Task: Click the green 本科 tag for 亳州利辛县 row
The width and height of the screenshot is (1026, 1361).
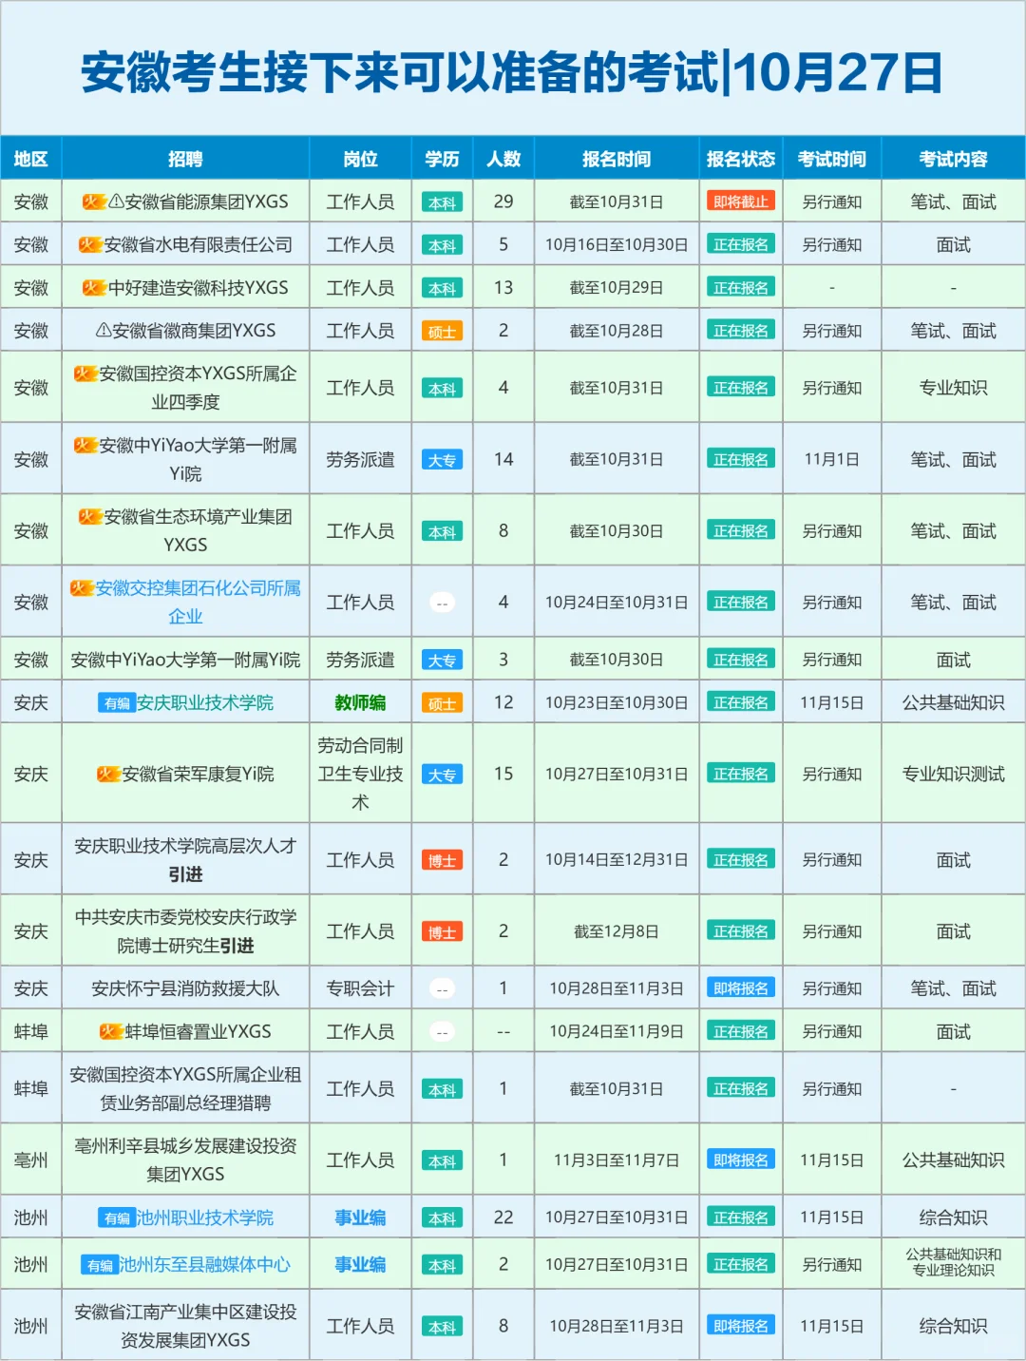Action: pyautogui.click(x=442, y=1159)
